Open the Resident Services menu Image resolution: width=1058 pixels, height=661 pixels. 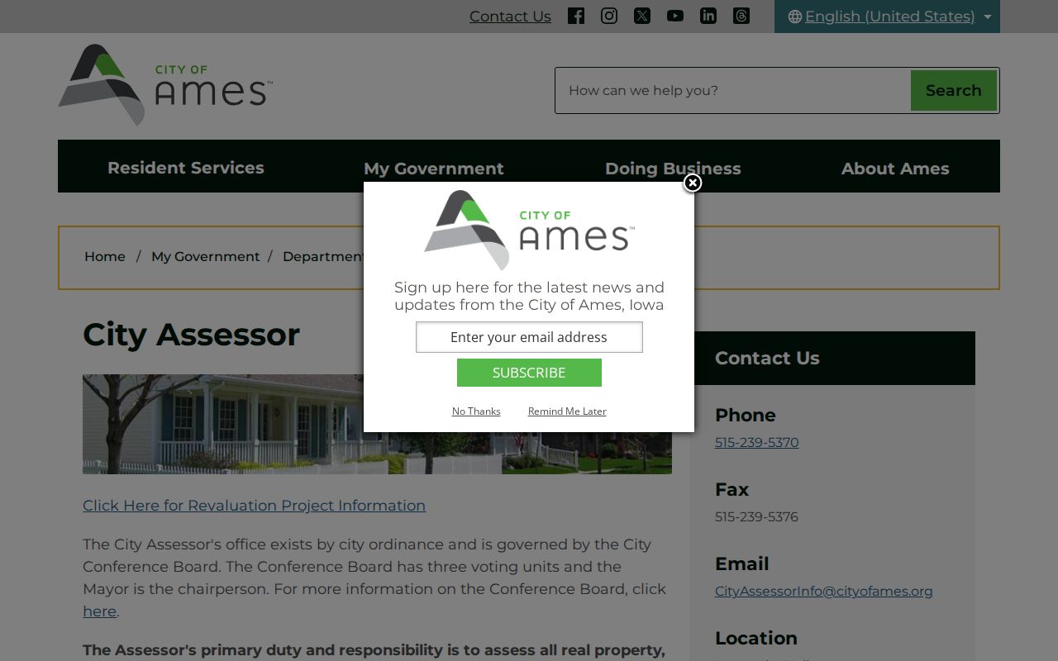(x=186, y=168)
